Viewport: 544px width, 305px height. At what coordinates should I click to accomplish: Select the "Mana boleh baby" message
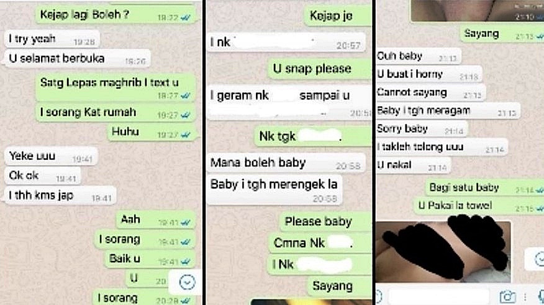click(286, 163)
